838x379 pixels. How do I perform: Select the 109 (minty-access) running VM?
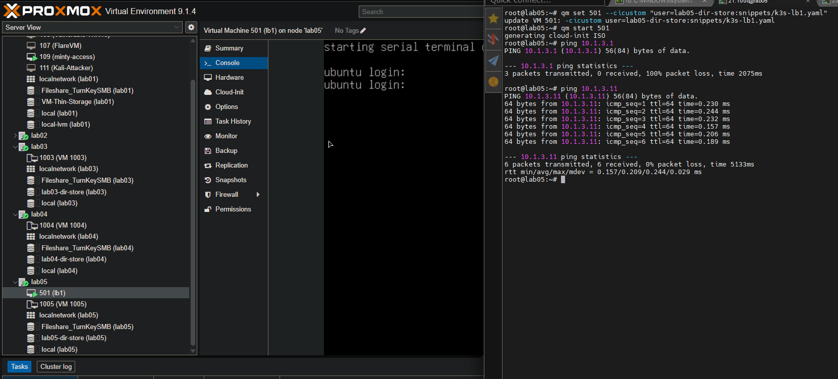click(x=67, y=57)
